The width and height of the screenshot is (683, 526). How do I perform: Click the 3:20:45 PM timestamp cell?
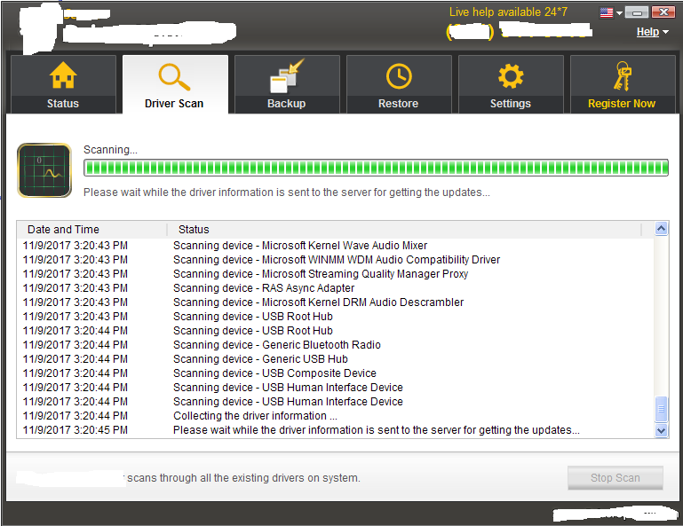[75, 430]
